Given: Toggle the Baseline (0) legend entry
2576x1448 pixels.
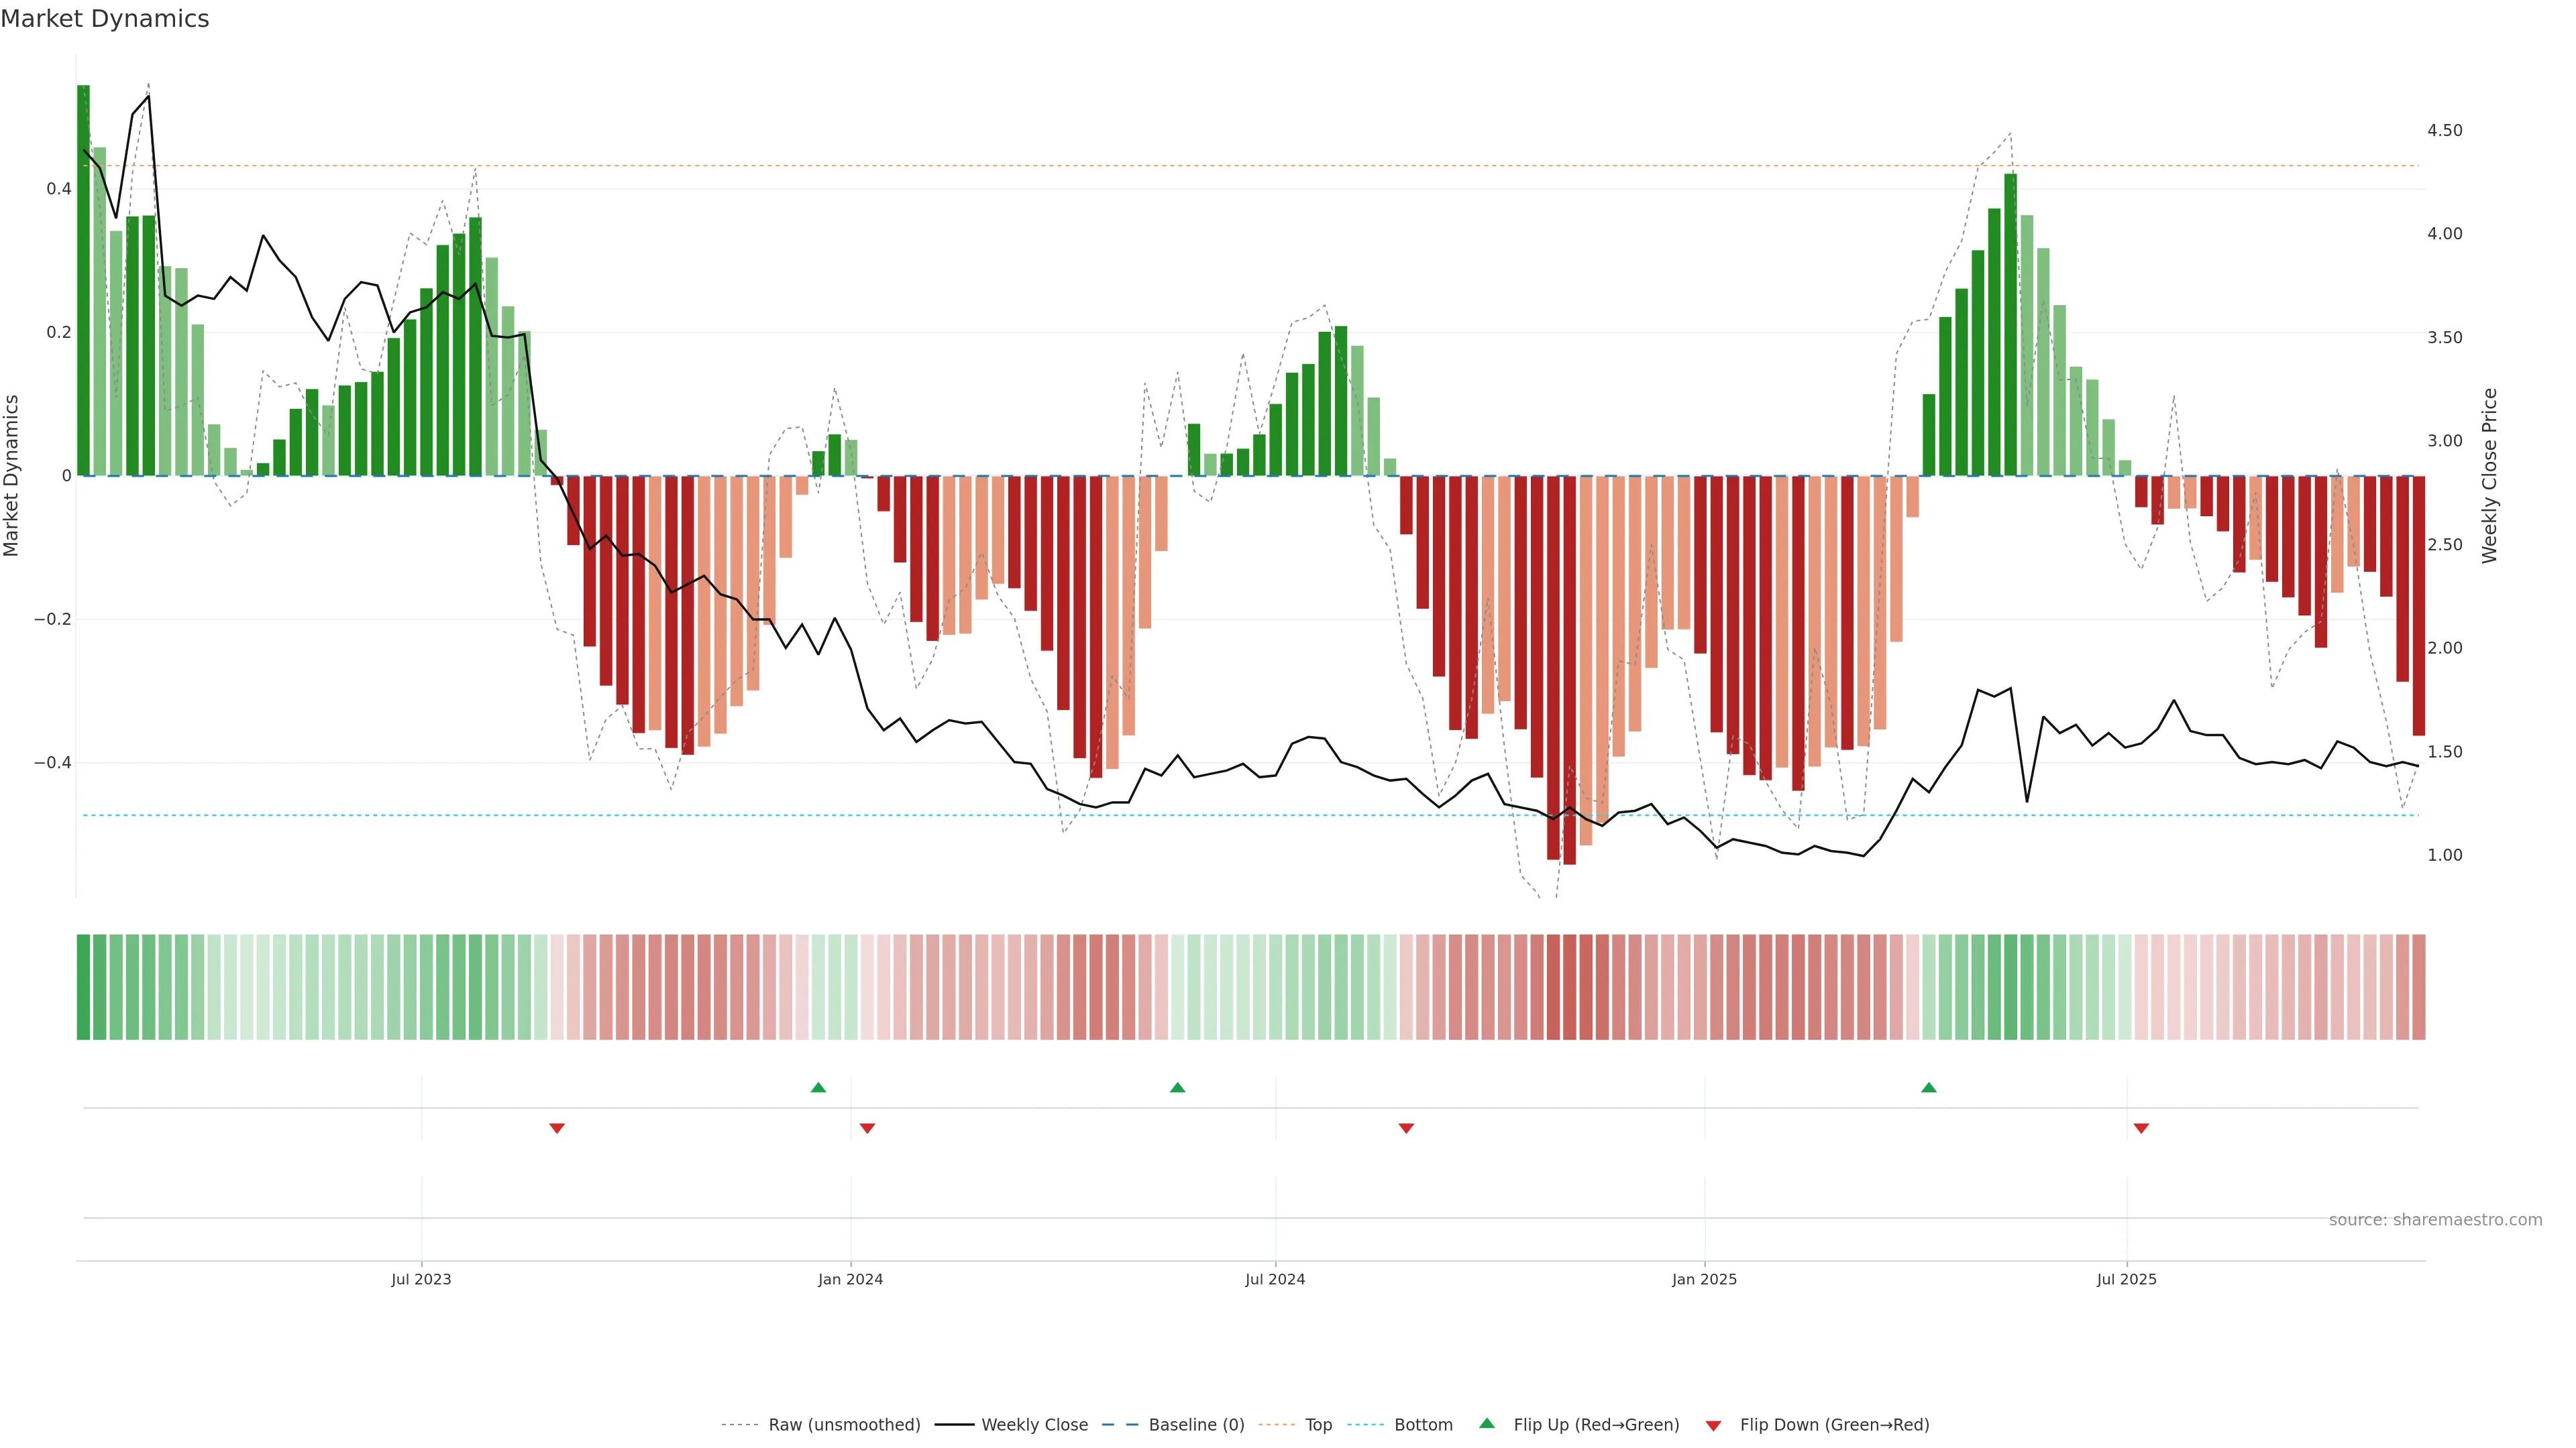Looking at the screenshot, I should (1196, 1425).
